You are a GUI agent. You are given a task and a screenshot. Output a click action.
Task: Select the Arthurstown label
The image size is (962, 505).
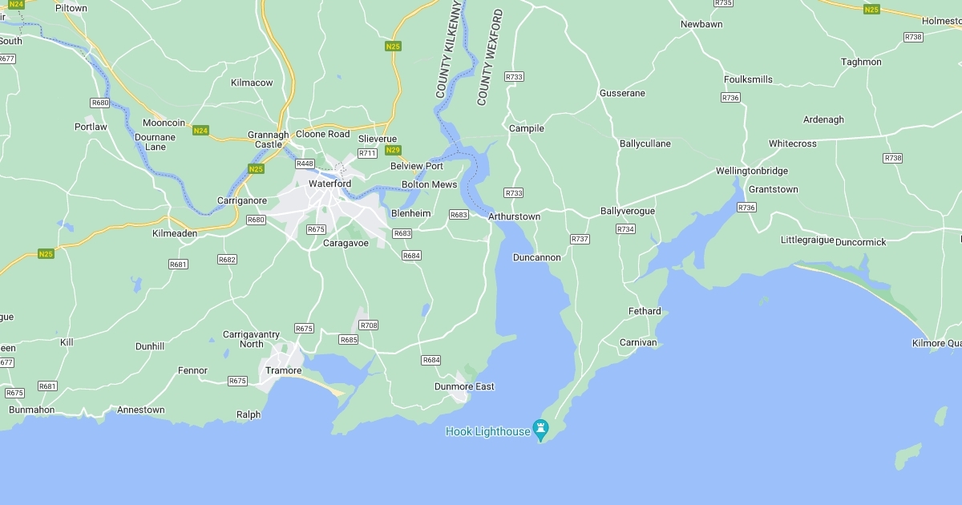click(x=515, y=216)
